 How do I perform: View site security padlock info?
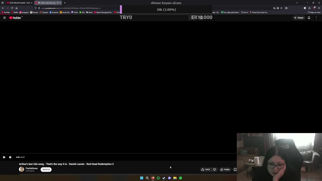[39, 8]
